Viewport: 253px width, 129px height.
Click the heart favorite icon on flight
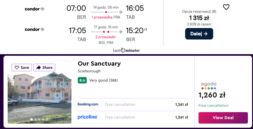[226, 7]
